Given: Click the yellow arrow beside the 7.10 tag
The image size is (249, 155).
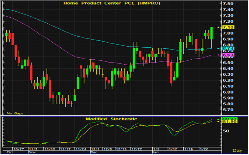Looking at the screenshot, I should click(218, 27).
